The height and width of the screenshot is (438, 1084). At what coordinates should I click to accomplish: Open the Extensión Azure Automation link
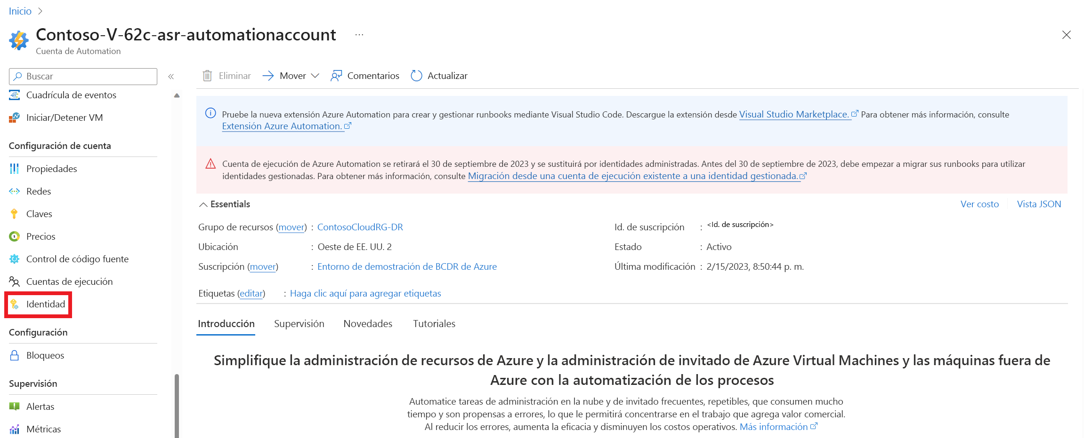click(x=286, y=126)
